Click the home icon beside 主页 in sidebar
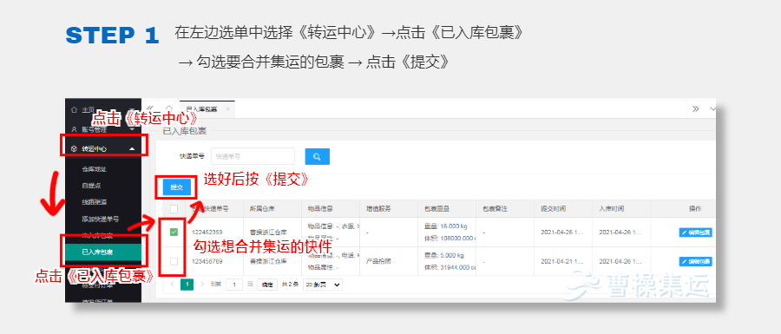 (75, 109)
